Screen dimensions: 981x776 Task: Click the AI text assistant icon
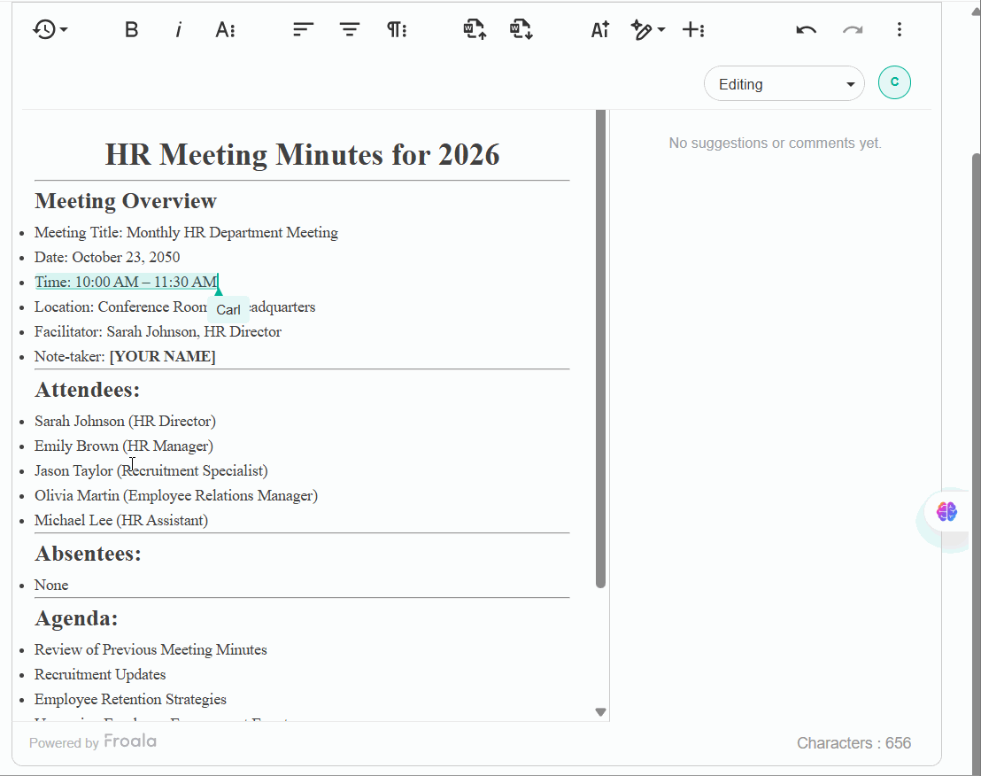[x=599, y=29]
